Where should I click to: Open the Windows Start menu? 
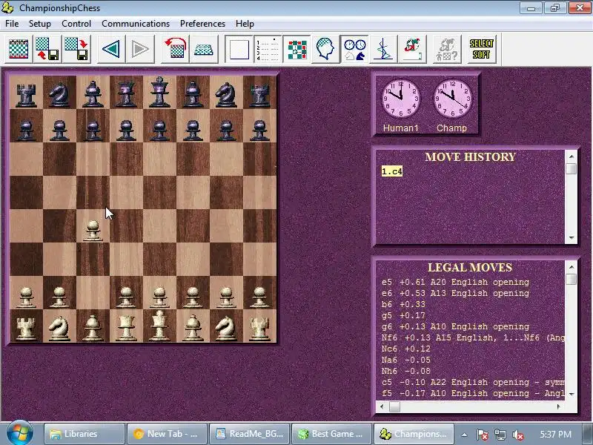[20, 434]
